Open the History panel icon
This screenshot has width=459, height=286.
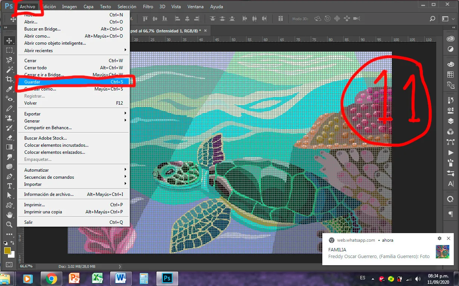(450, 100)
